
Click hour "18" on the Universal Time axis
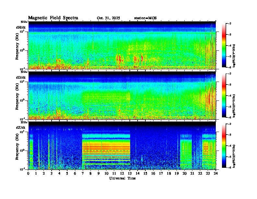[169, 174]
